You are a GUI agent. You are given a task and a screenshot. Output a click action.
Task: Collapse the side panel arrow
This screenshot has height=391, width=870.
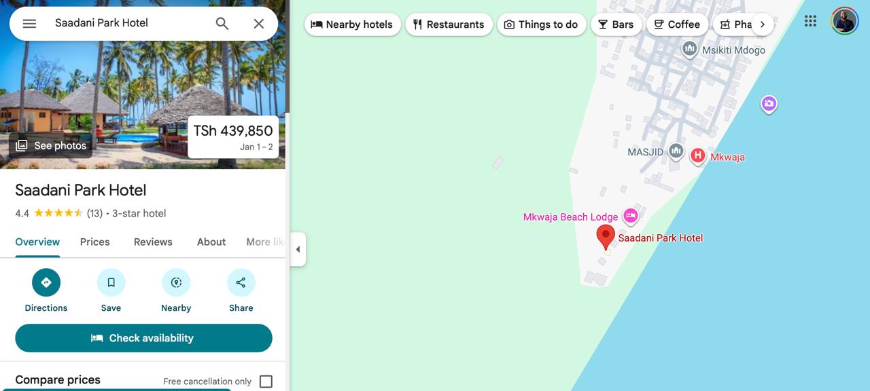298,249
